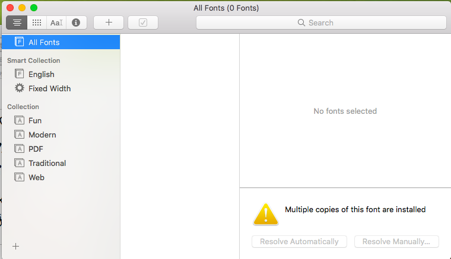Image resolution: width=451 pixels, height=259 pixels.
Task: Close the Font Book window
Action: point(10,8)
